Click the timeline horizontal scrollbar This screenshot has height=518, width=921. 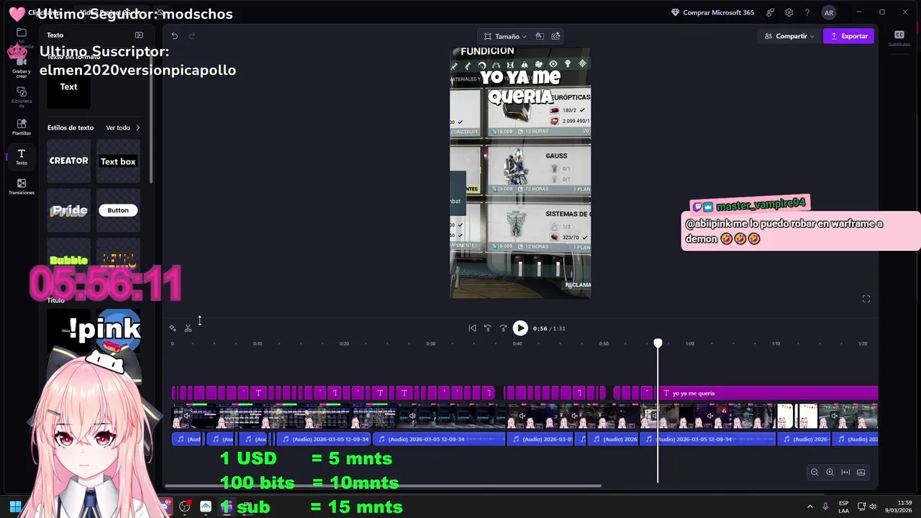coord(383,486)
